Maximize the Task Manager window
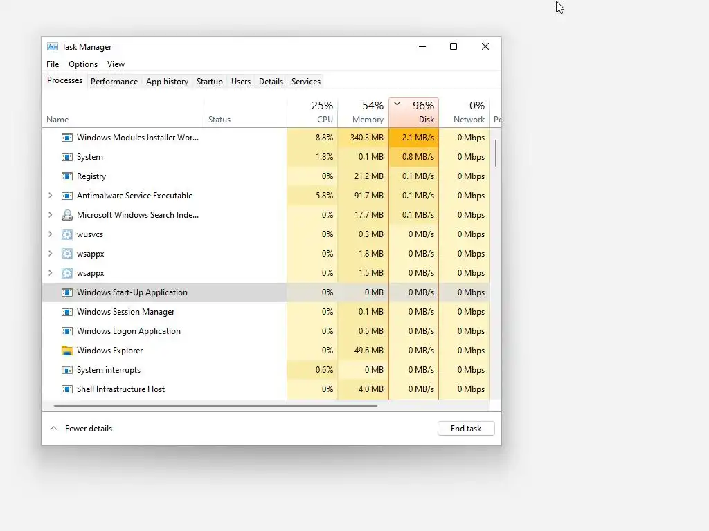 (x=454, y=46)
